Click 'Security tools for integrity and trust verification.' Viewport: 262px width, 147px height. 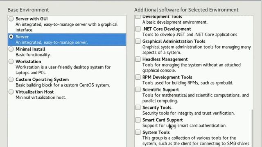188,113
